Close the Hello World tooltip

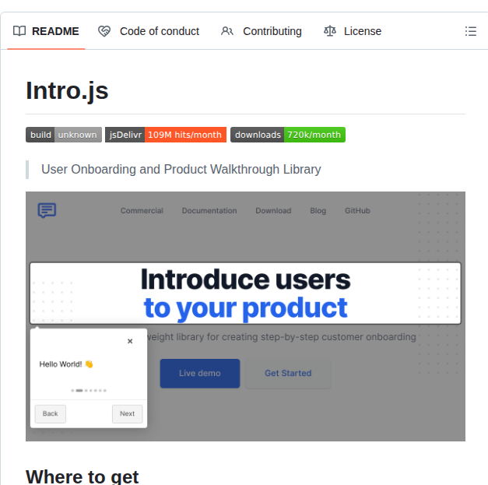[130, 341]
